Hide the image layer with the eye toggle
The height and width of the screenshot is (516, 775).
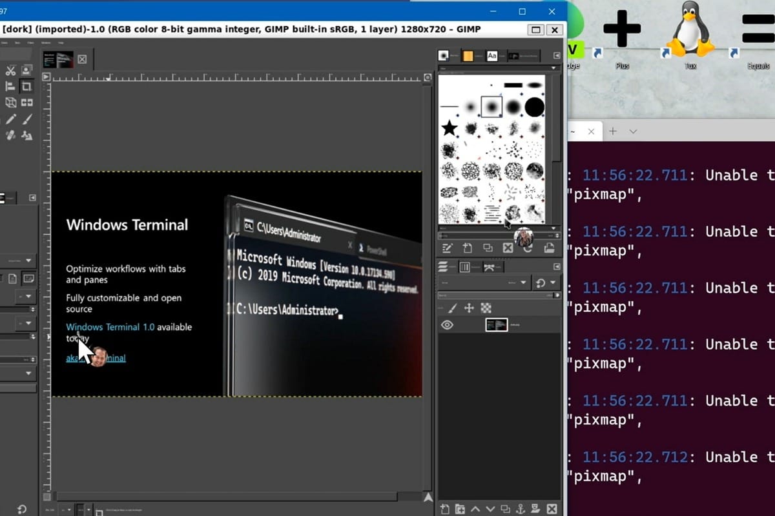coord(447,324)
